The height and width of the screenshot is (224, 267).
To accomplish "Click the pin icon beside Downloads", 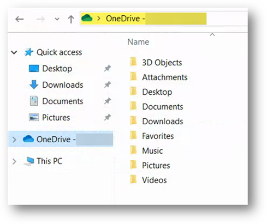I will [108, 84].
